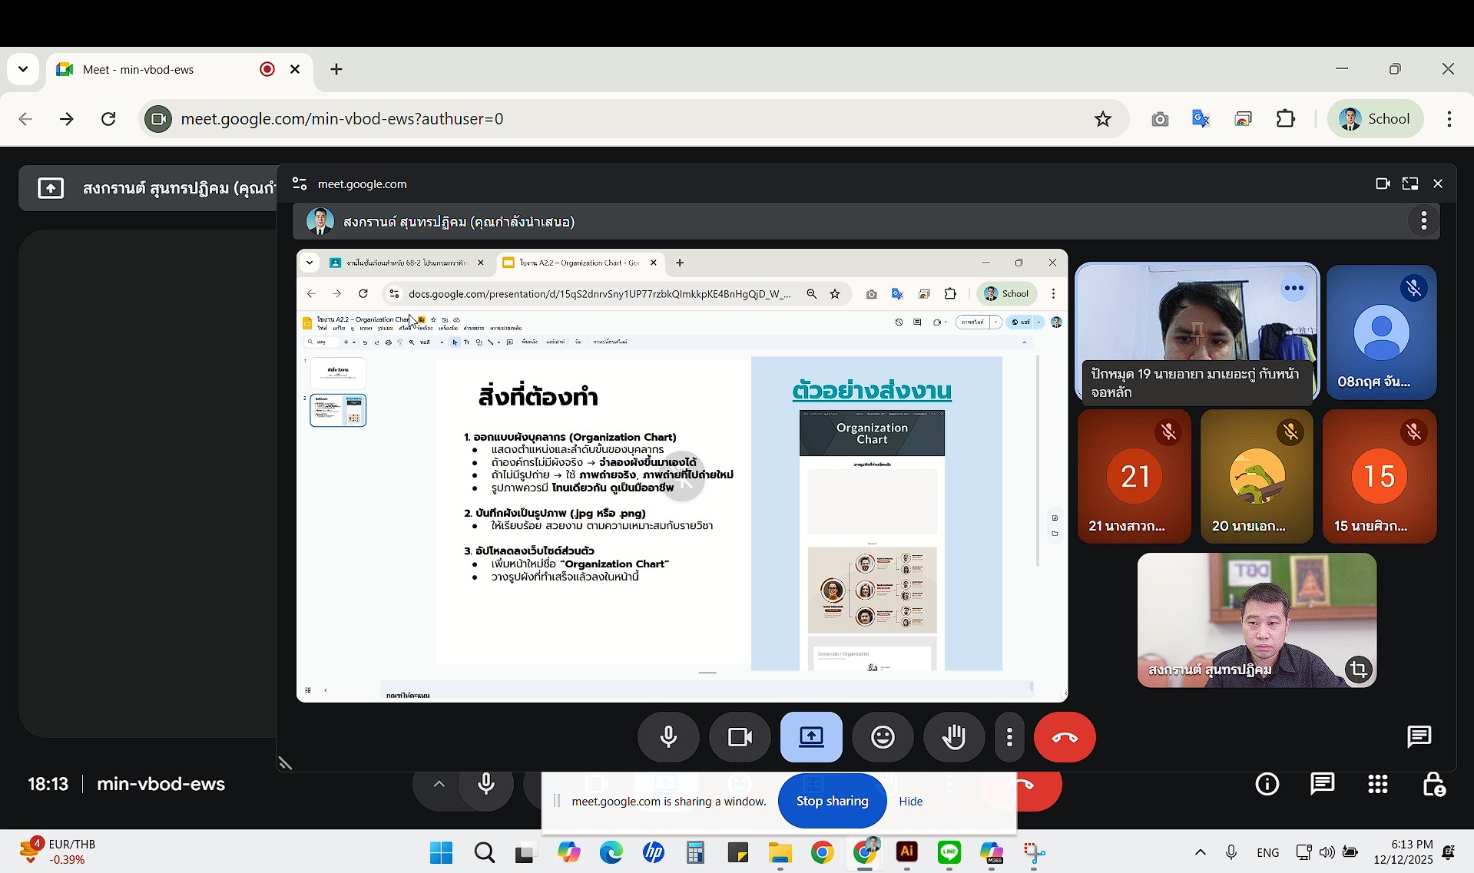This screenshot has width=1474, height=873.
Task: Expand audio settings caret near microphone
Action: 439,784
